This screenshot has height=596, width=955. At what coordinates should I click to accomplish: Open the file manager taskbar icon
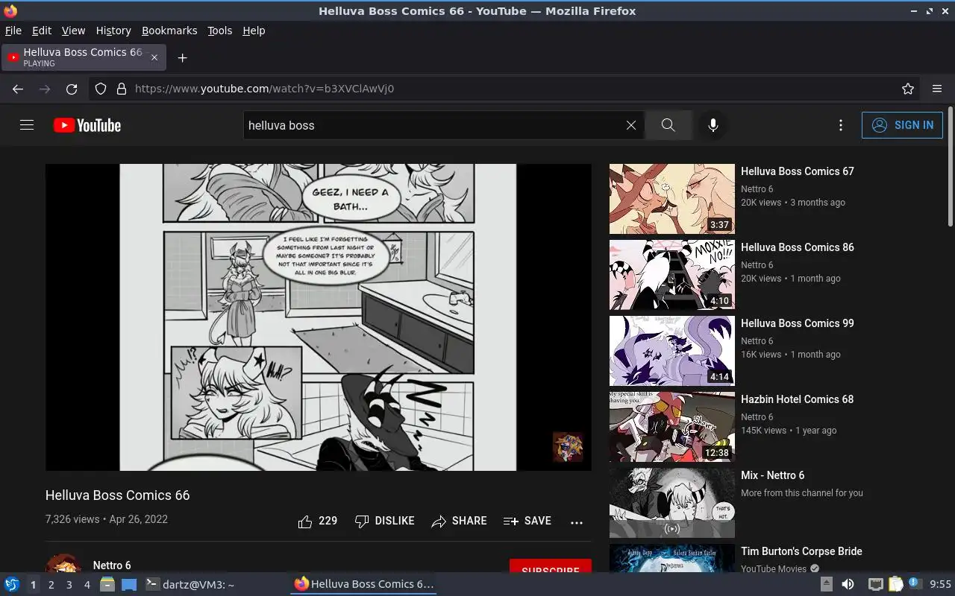[x=107, y=585]
